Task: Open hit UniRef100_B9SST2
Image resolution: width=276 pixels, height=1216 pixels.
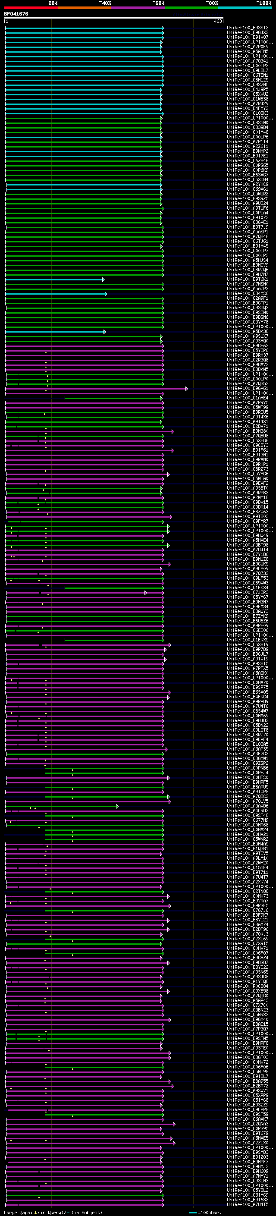Action: coord(248,28)
